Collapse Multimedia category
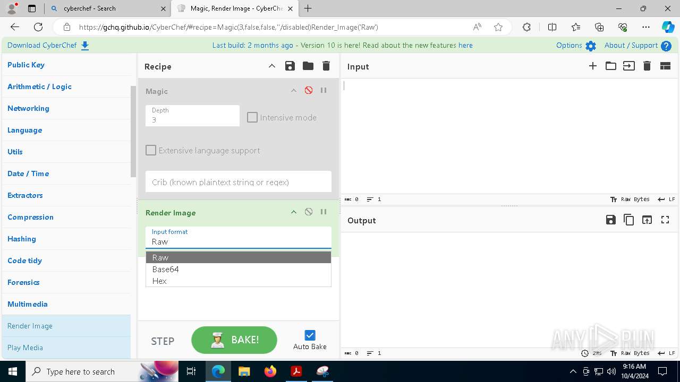680x382 pixels. (66, 304)
